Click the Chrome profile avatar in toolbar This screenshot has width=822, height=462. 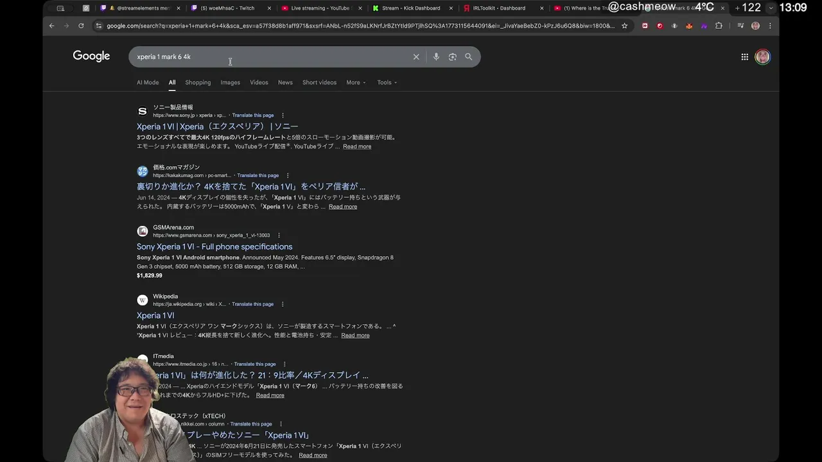pos(755,26)
